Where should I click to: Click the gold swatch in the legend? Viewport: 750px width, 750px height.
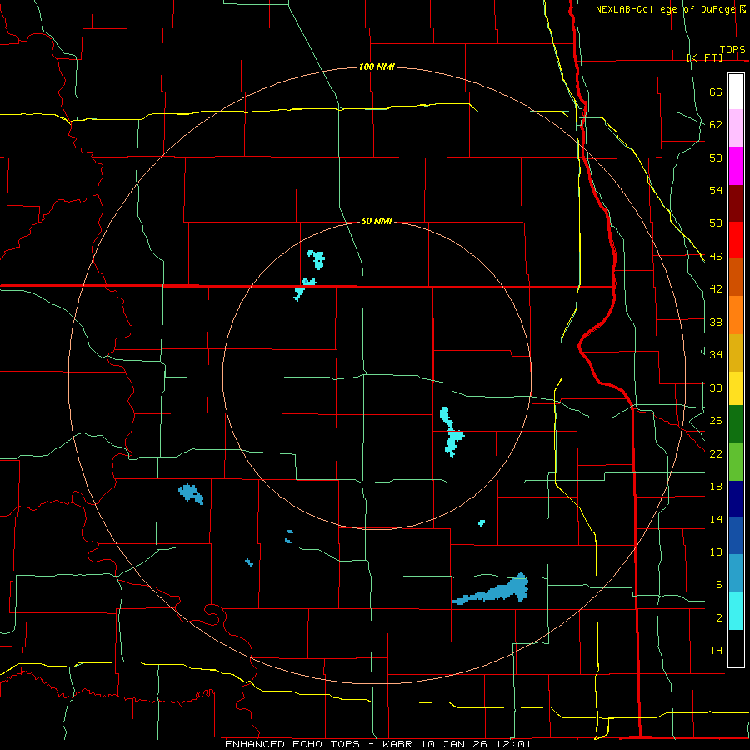736,352
